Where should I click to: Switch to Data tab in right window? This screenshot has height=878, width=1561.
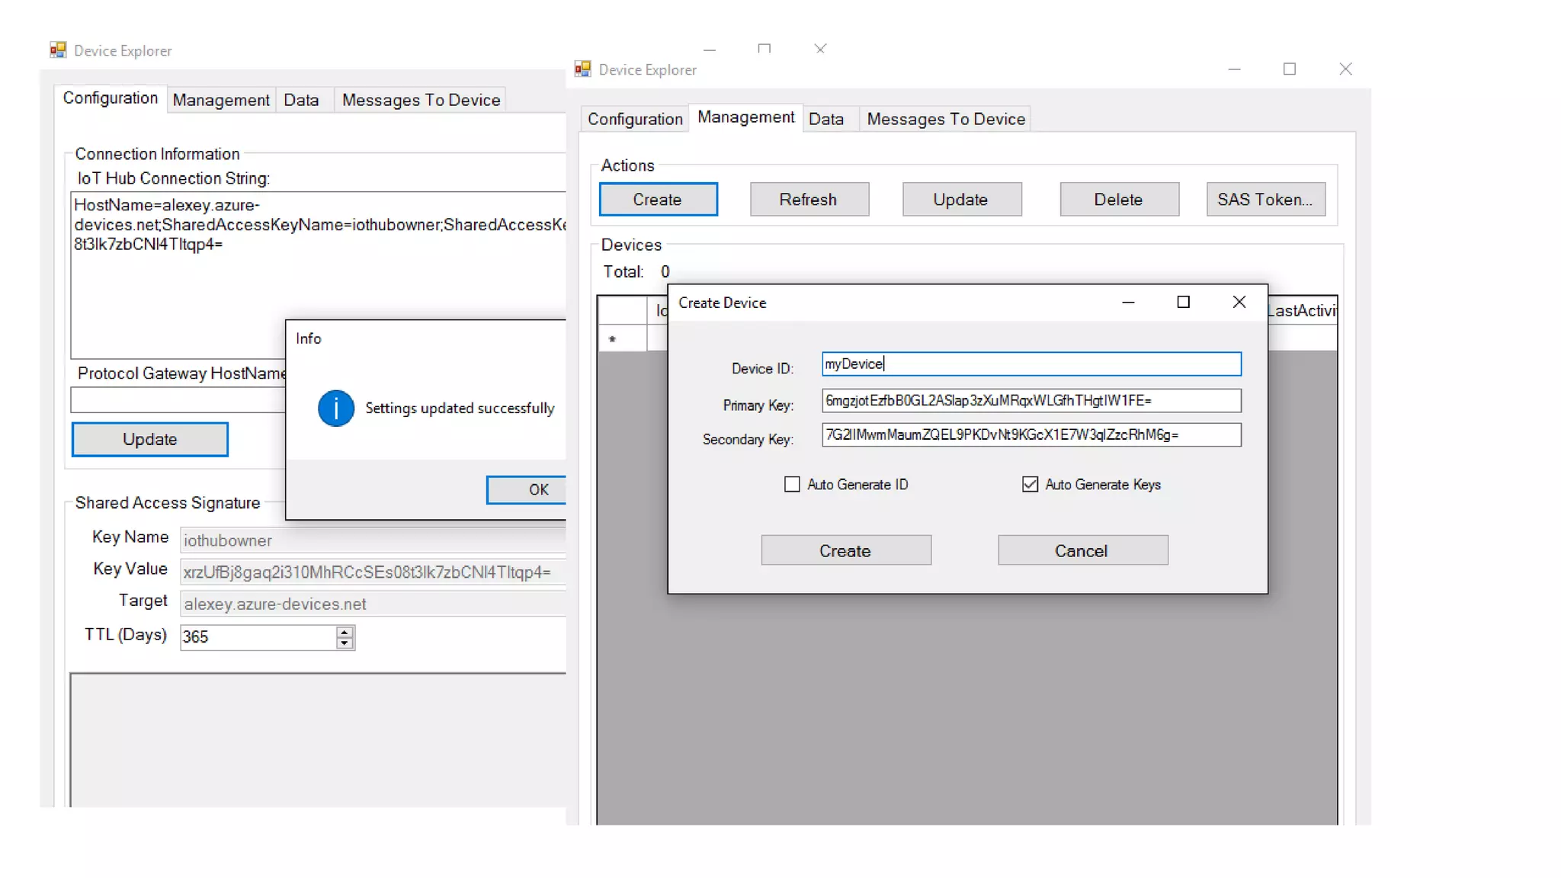coord(825,119)
